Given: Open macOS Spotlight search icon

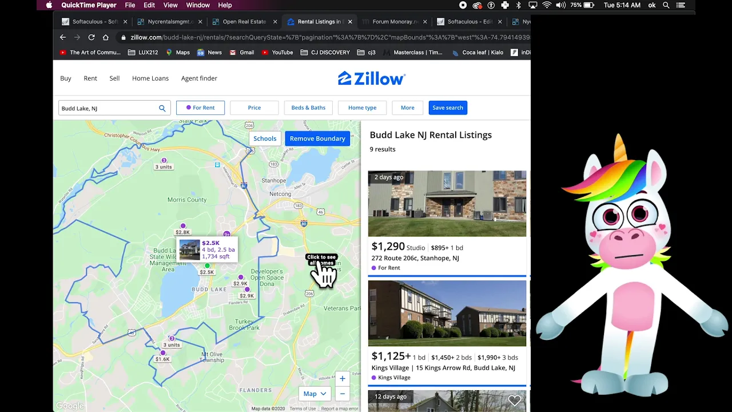Looking at the screenshot, I should [666, 5].
